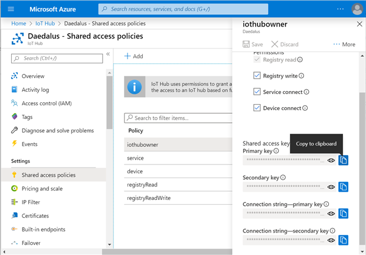Click the disabled Registry read checkbox

(x=257, y=59)
